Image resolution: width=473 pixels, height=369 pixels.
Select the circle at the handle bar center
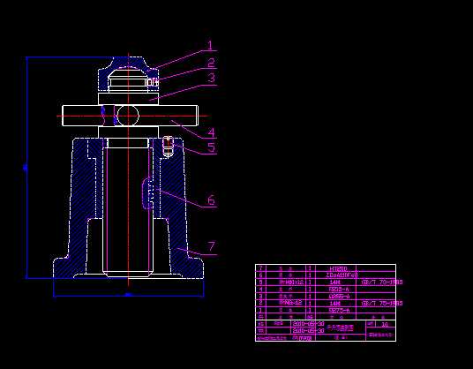pos(128,116)
